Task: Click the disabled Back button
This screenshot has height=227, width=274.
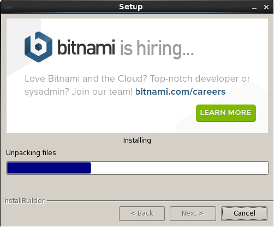Action: [142, 213]
